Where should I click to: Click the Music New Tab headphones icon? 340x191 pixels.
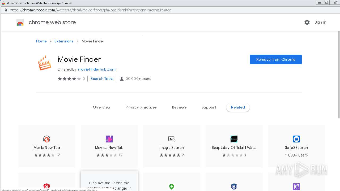(47, 139)
